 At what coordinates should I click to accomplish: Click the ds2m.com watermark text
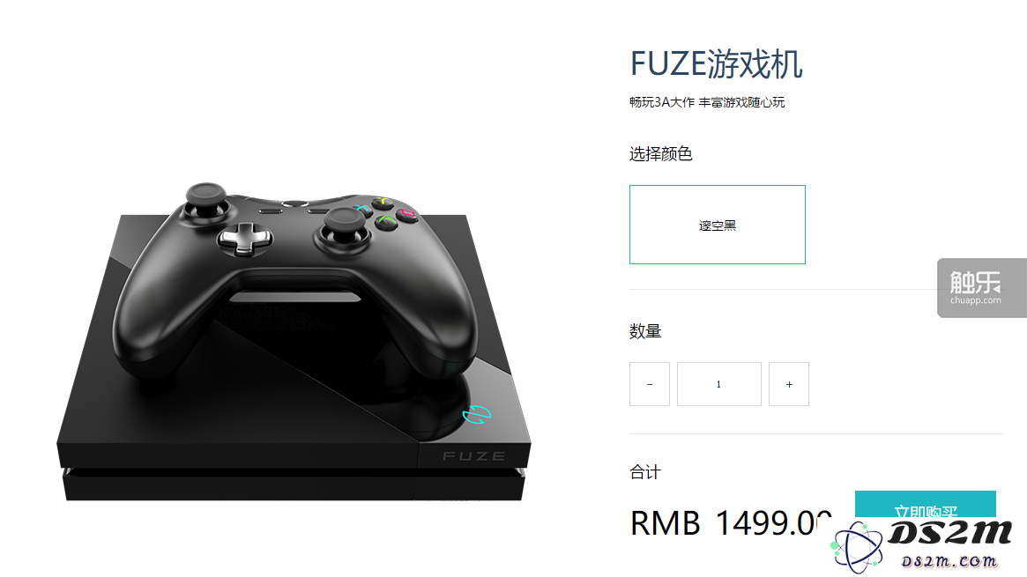[x=949, y=561]
